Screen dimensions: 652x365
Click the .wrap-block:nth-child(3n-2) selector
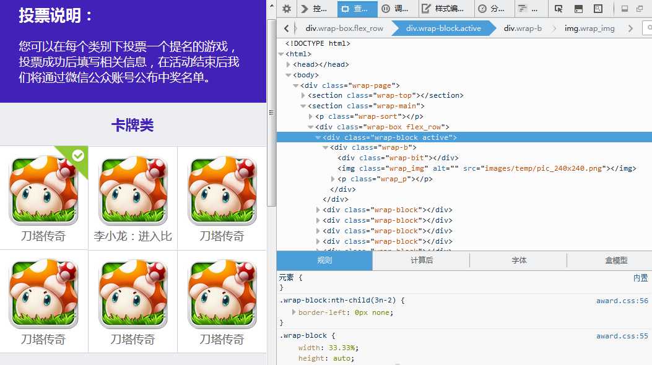tap(337, 300)
